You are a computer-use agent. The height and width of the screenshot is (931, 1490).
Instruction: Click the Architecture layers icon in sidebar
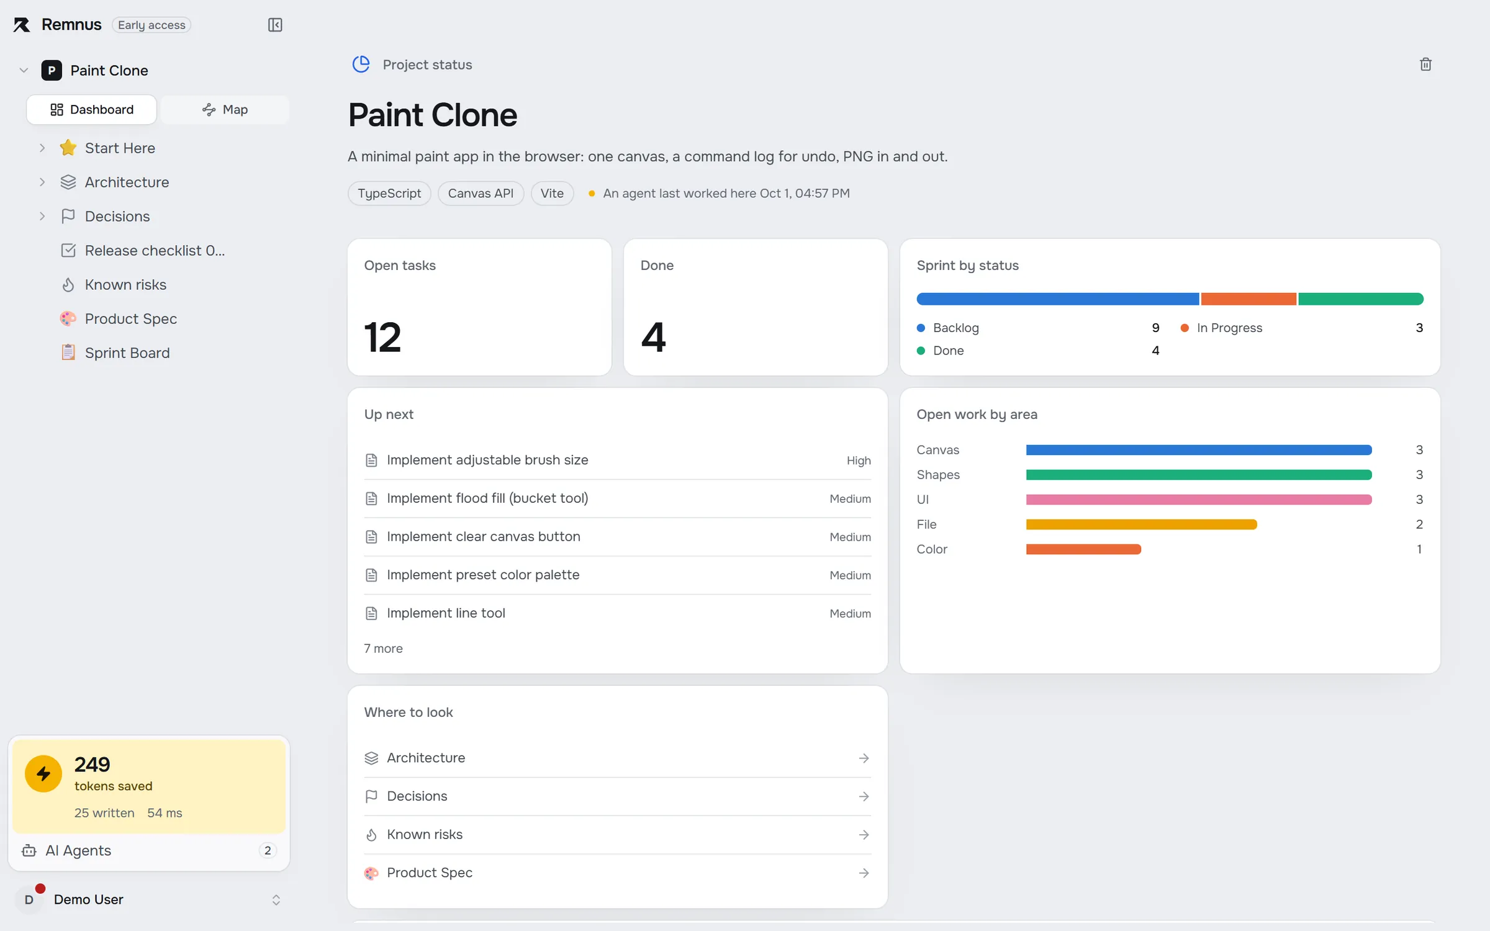[68, 182]
